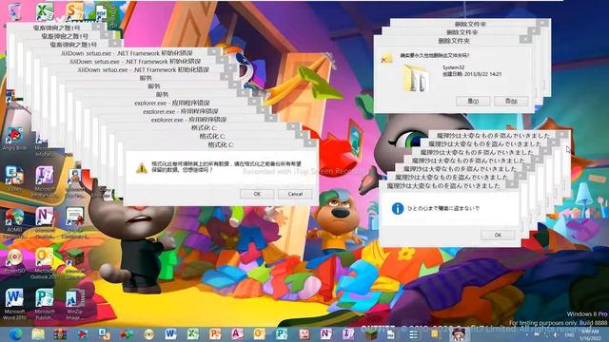Click OK in the Format C: dialog
The width and height of the screenshot is (609, 342).
tap(257, 194)
